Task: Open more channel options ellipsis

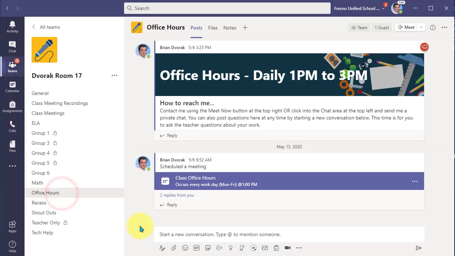Action: (444, 27)
